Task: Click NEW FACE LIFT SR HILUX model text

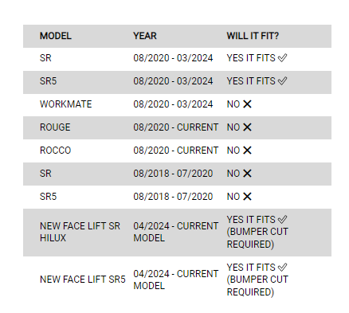Action: (x=80, y=232)
